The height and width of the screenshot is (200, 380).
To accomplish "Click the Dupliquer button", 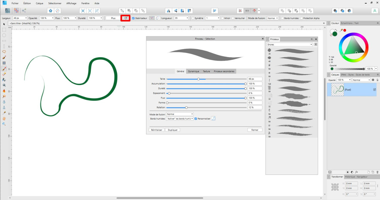I will (x=173, y=130).
